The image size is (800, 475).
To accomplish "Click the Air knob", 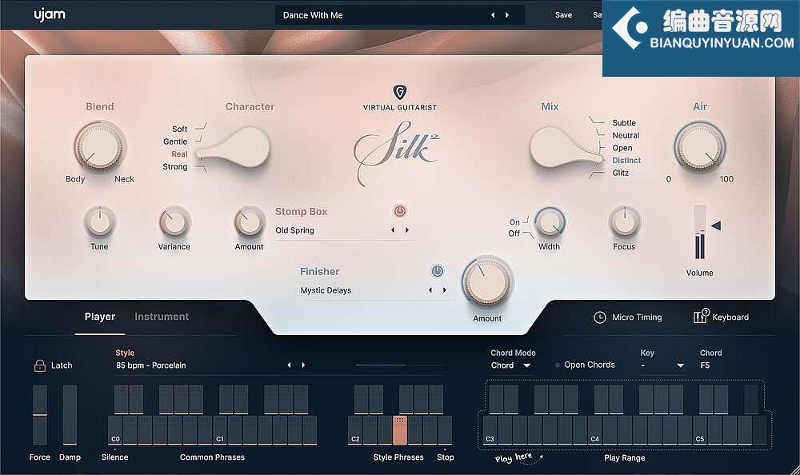I will pyautogui.click(x=700, y=146).
